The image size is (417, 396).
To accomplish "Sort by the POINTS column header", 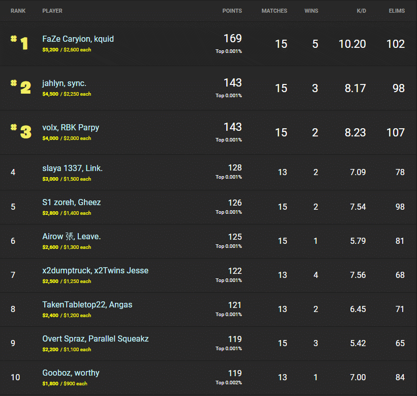I will point(232,11).
